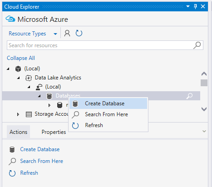Viewport: 212px width, 187px height.
Task: Click the single database cylinder icon under Databases
Action: tap(59, 105)
